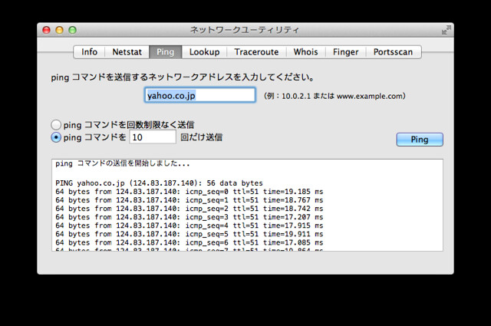Open the Traceroute tab
This screenshot has height=326, width=491.
click(256, 52)
